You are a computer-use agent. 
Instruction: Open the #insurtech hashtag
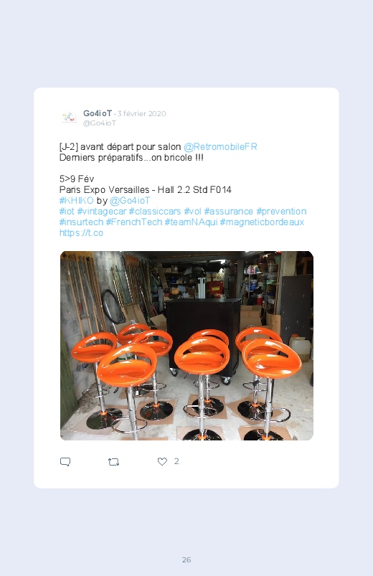tap(81, 222)
